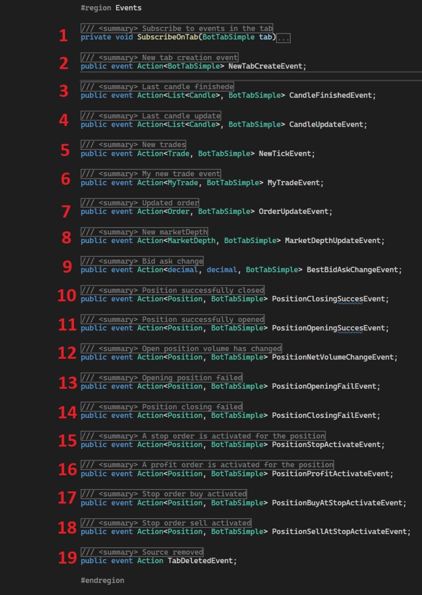The height and width of the screenshot is (595, 422).
Task: Select the TabDeletedEvent identifier
Action: point(200,561)
